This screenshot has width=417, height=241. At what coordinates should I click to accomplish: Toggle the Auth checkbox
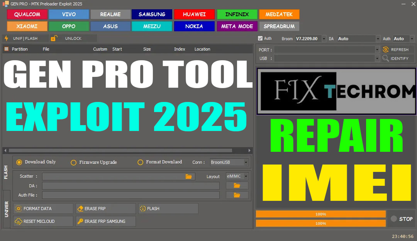pos(260,38)
